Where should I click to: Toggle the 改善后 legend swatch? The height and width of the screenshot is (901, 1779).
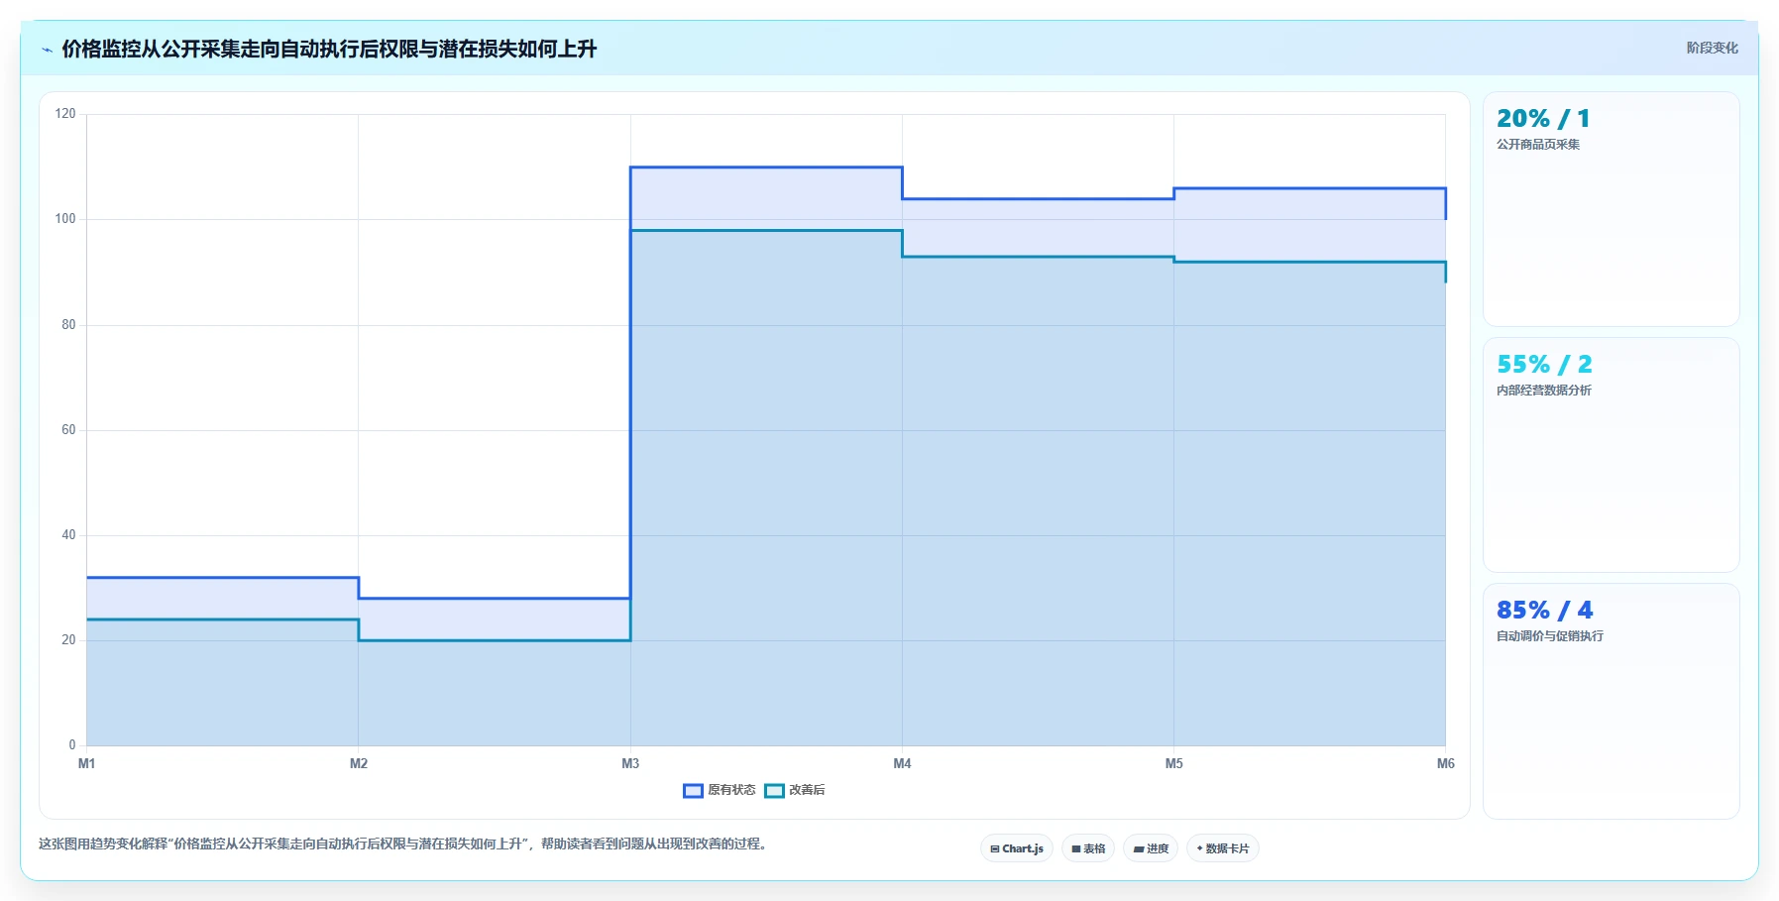[774, 790]
